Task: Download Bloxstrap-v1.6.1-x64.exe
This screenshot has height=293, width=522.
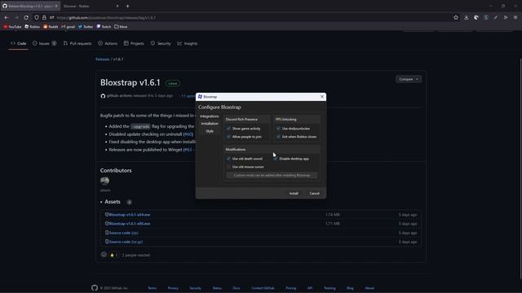Action: 130,215
